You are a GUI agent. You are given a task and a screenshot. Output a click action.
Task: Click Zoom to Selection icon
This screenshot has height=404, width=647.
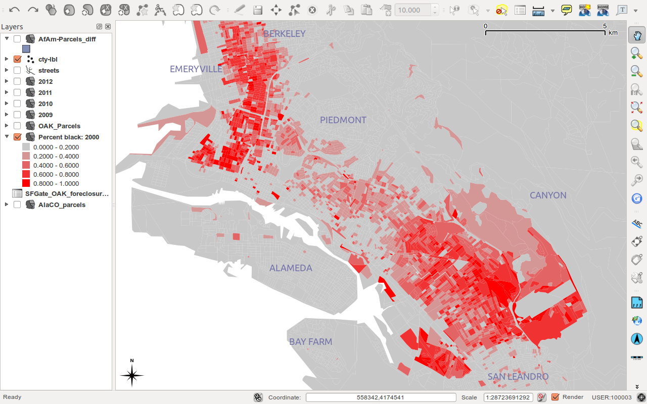coord(637,126)
